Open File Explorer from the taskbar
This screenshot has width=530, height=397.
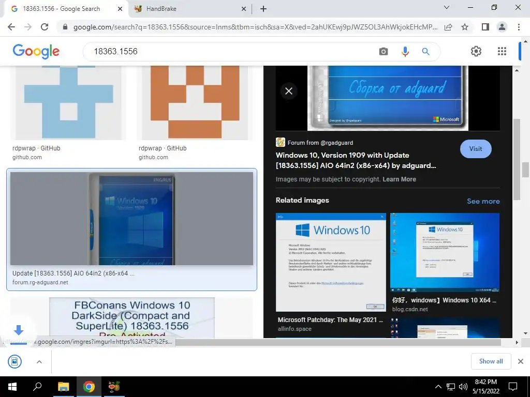tap(63, 387)
